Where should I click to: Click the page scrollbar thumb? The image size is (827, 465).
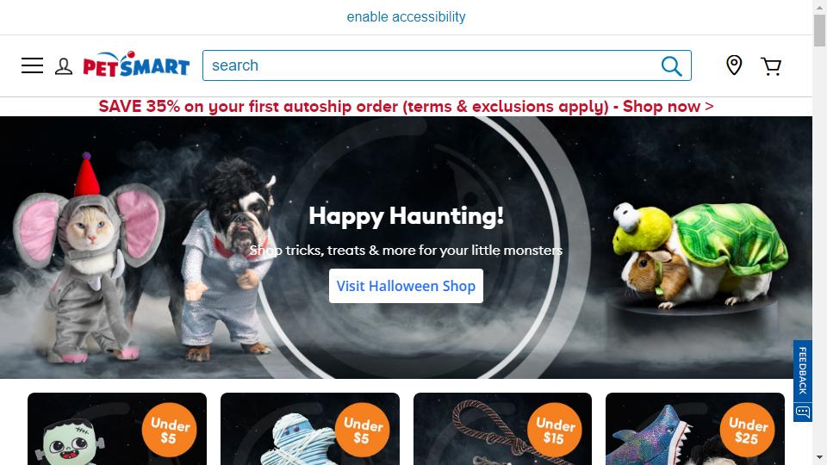tap(819, 31)
